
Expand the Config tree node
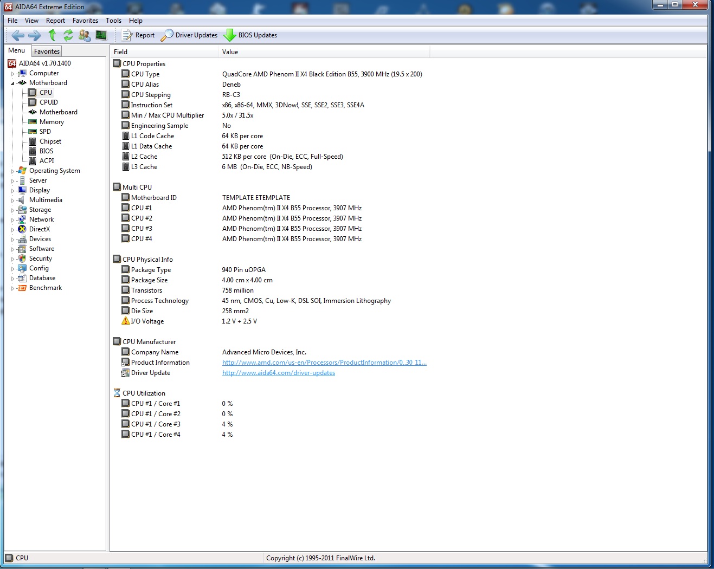[13, 269]
